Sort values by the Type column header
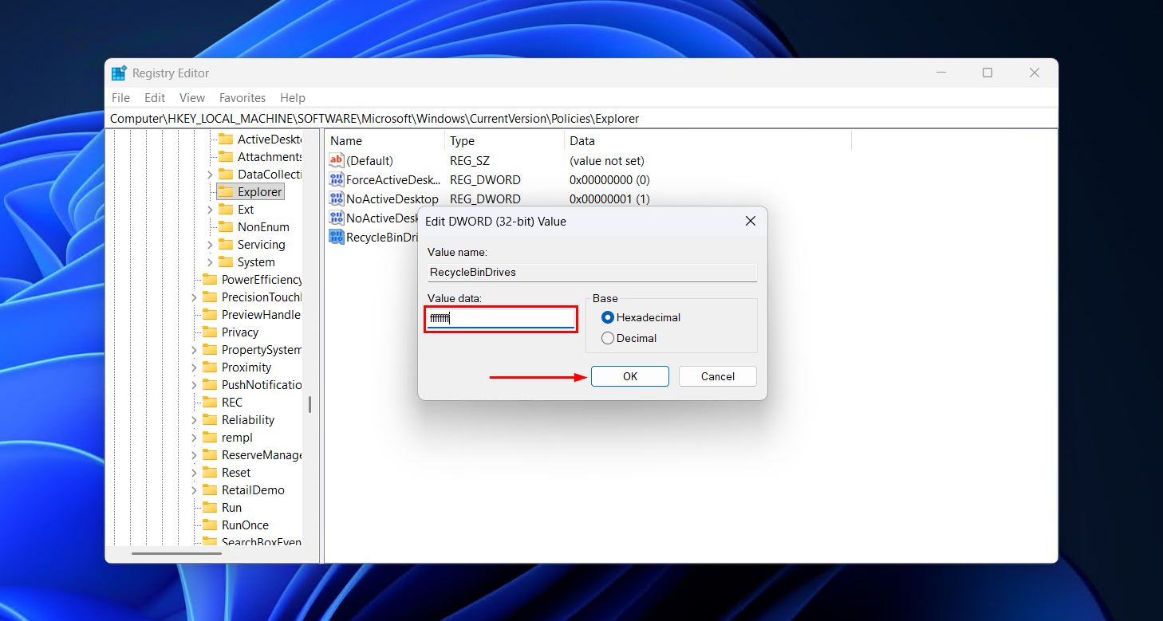The height and width of the screenshot is (621, 1163). tap(504, 141)
